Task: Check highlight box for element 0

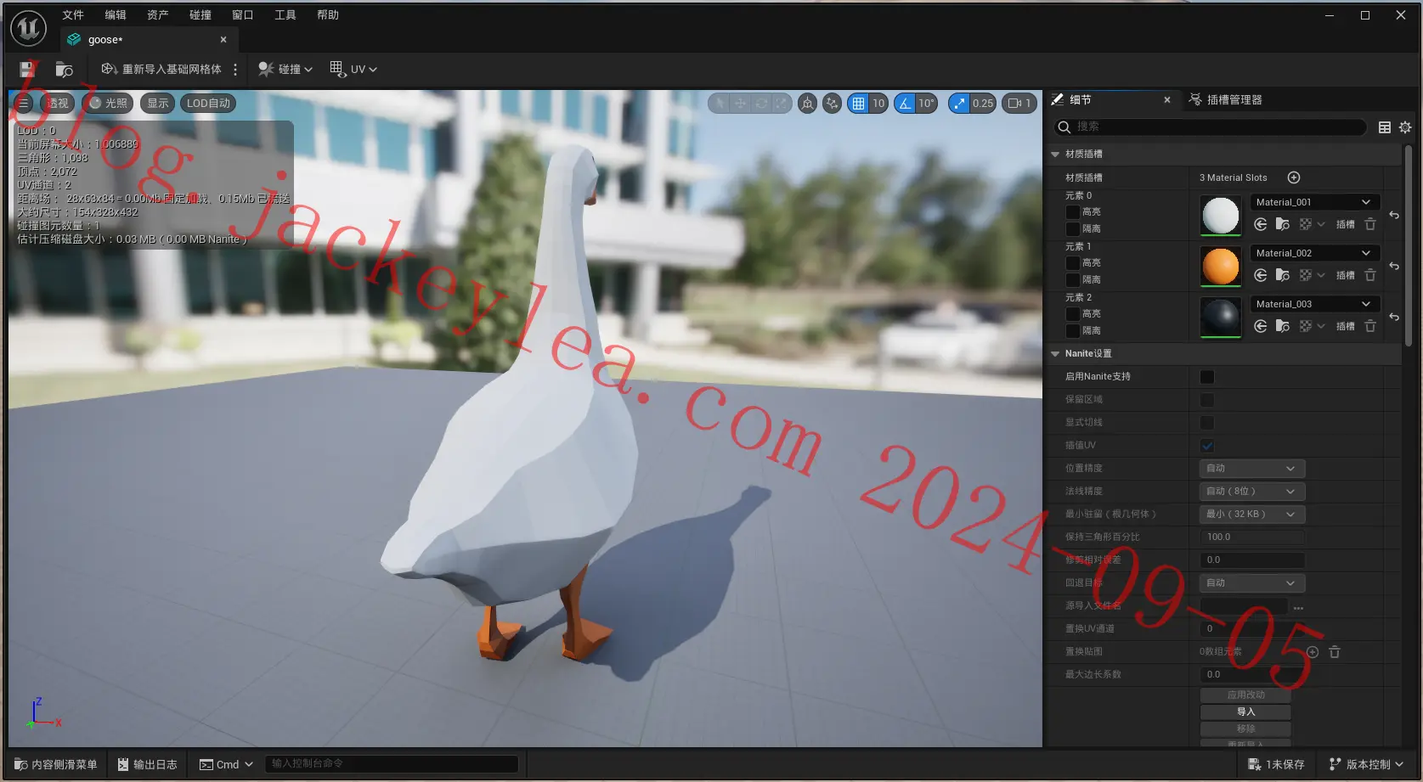Action: point(1073,212)
